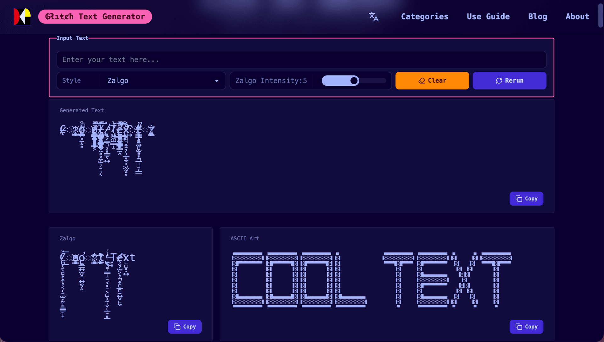The height and width of the screenshot is (342, 604).
Task: Click the copy icon in Generated Text panel
Action: point(519,198)
